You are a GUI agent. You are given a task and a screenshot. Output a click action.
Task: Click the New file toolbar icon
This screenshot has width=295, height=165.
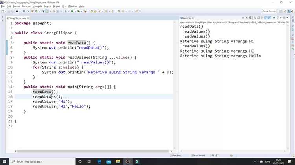point(2,11)
